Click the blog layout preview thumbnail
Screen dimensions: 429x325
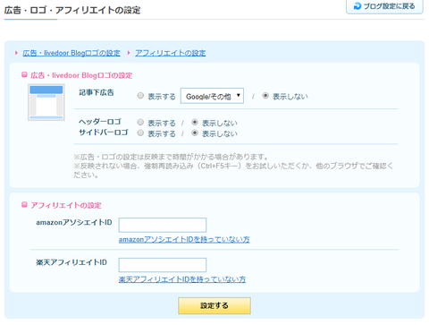click(46, 102)
